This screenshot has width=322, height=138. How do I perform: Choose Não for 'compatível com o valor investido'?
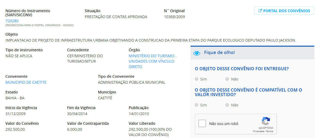pos(227,105)
